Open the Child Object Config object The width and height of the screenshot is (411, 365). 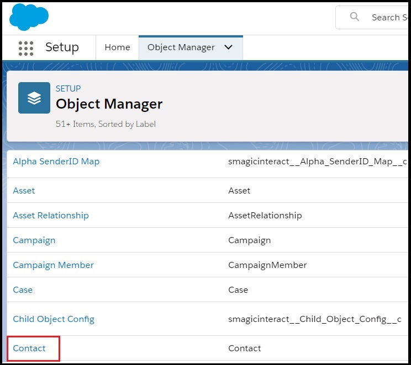click(54, 319)
